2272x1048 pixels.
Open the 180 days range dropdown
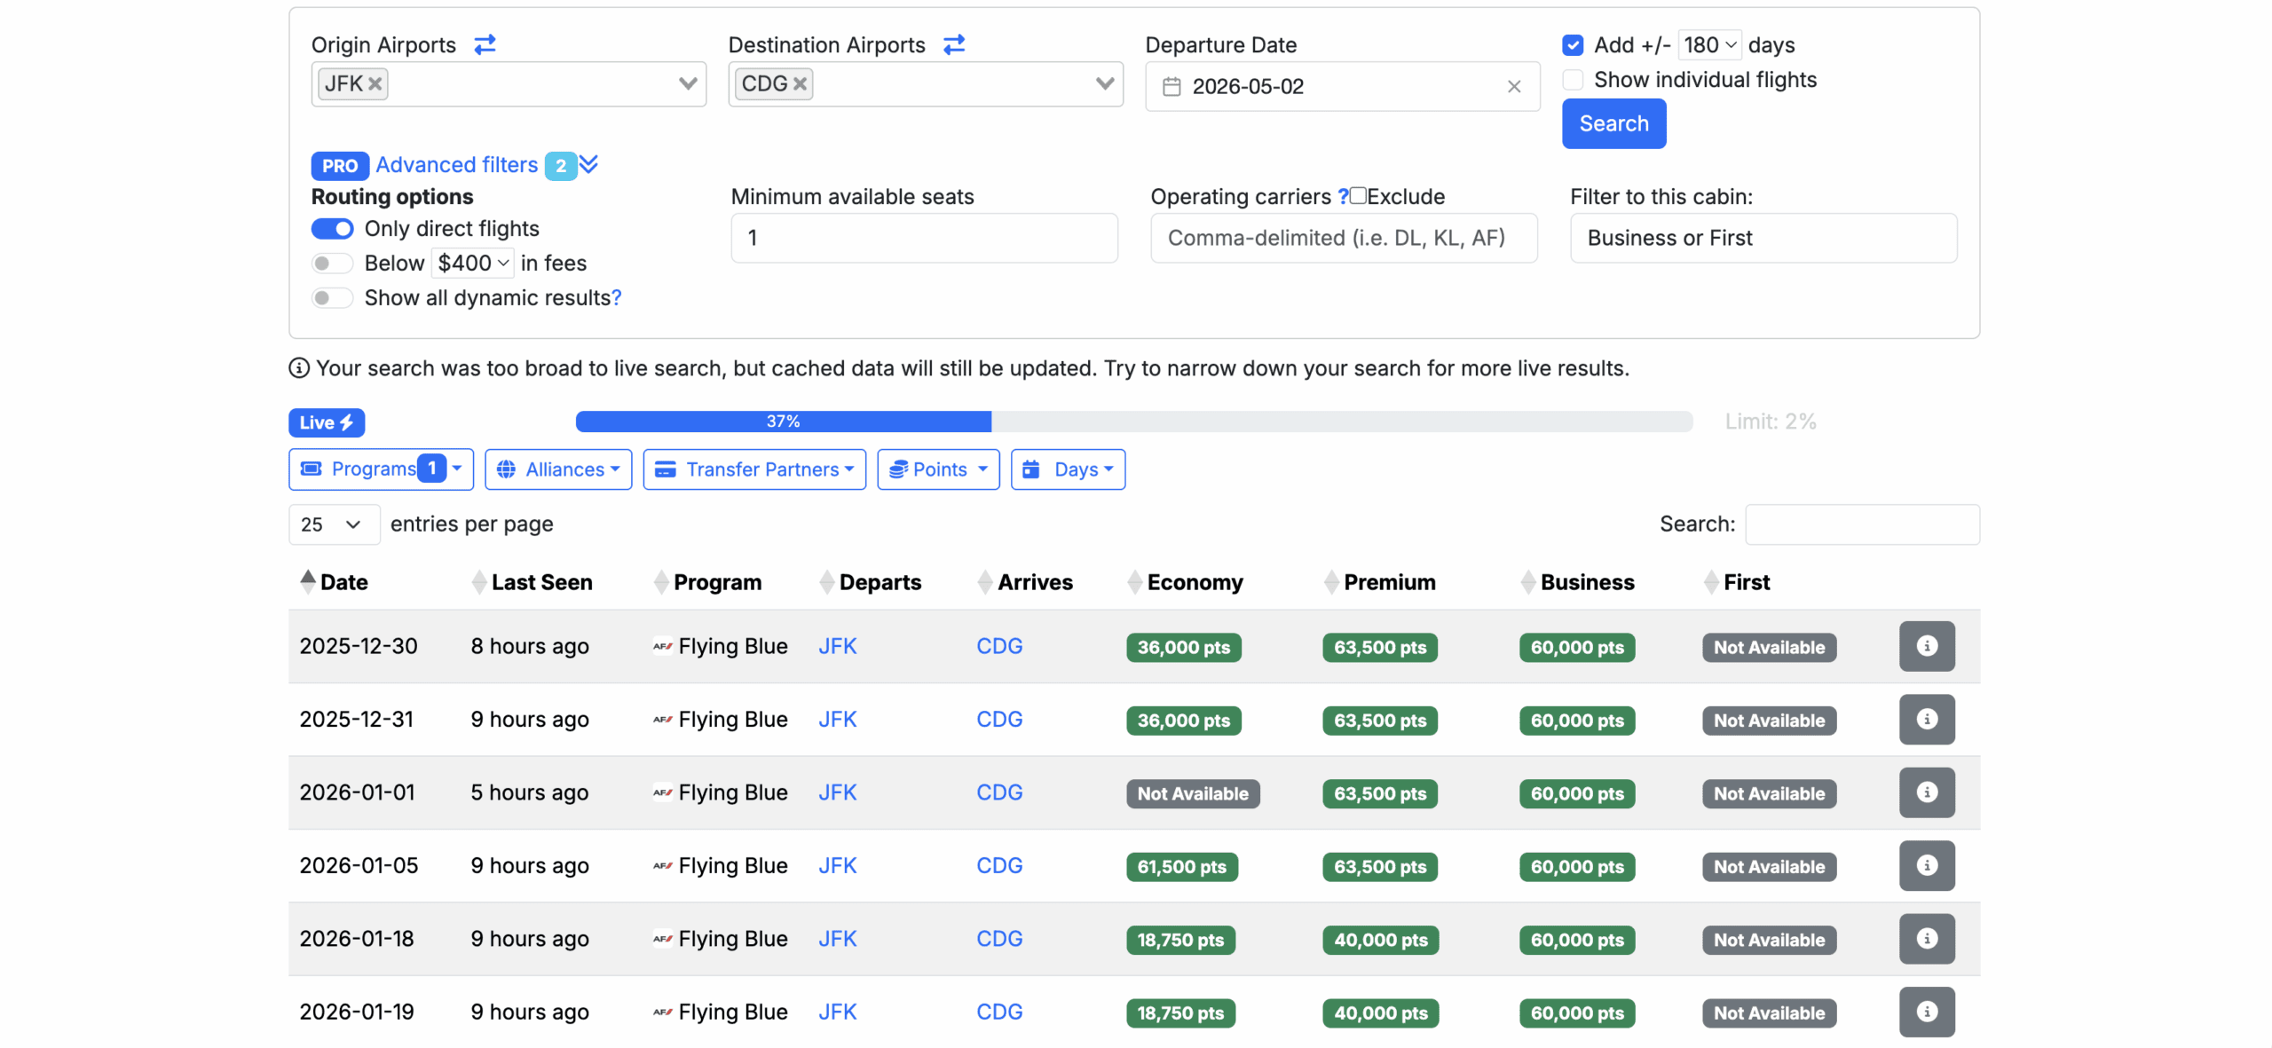(1709, 45)
